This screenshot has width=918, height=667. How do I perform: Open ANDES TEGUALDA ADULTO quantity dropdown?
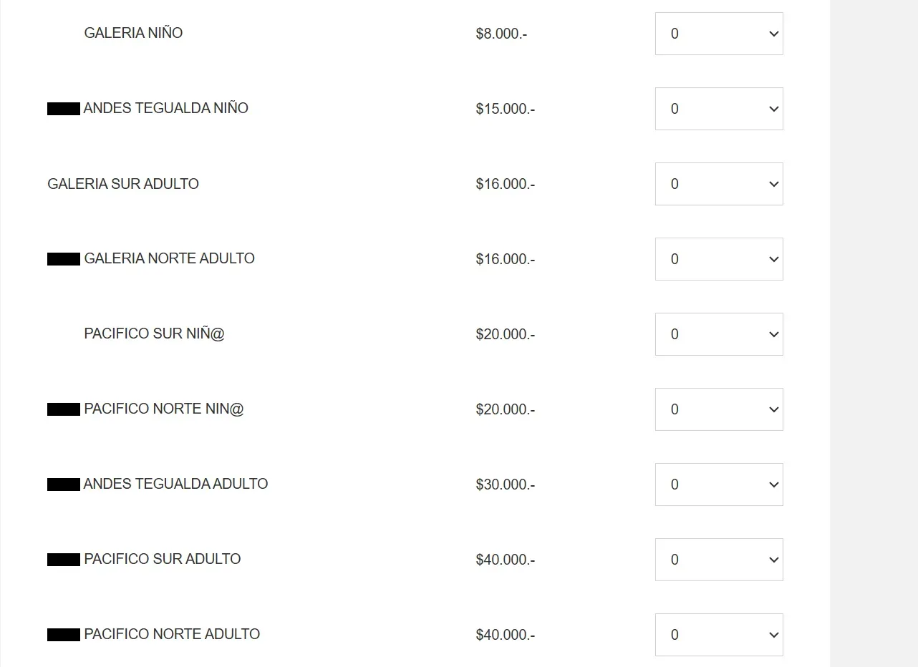(x=718, y=485)
